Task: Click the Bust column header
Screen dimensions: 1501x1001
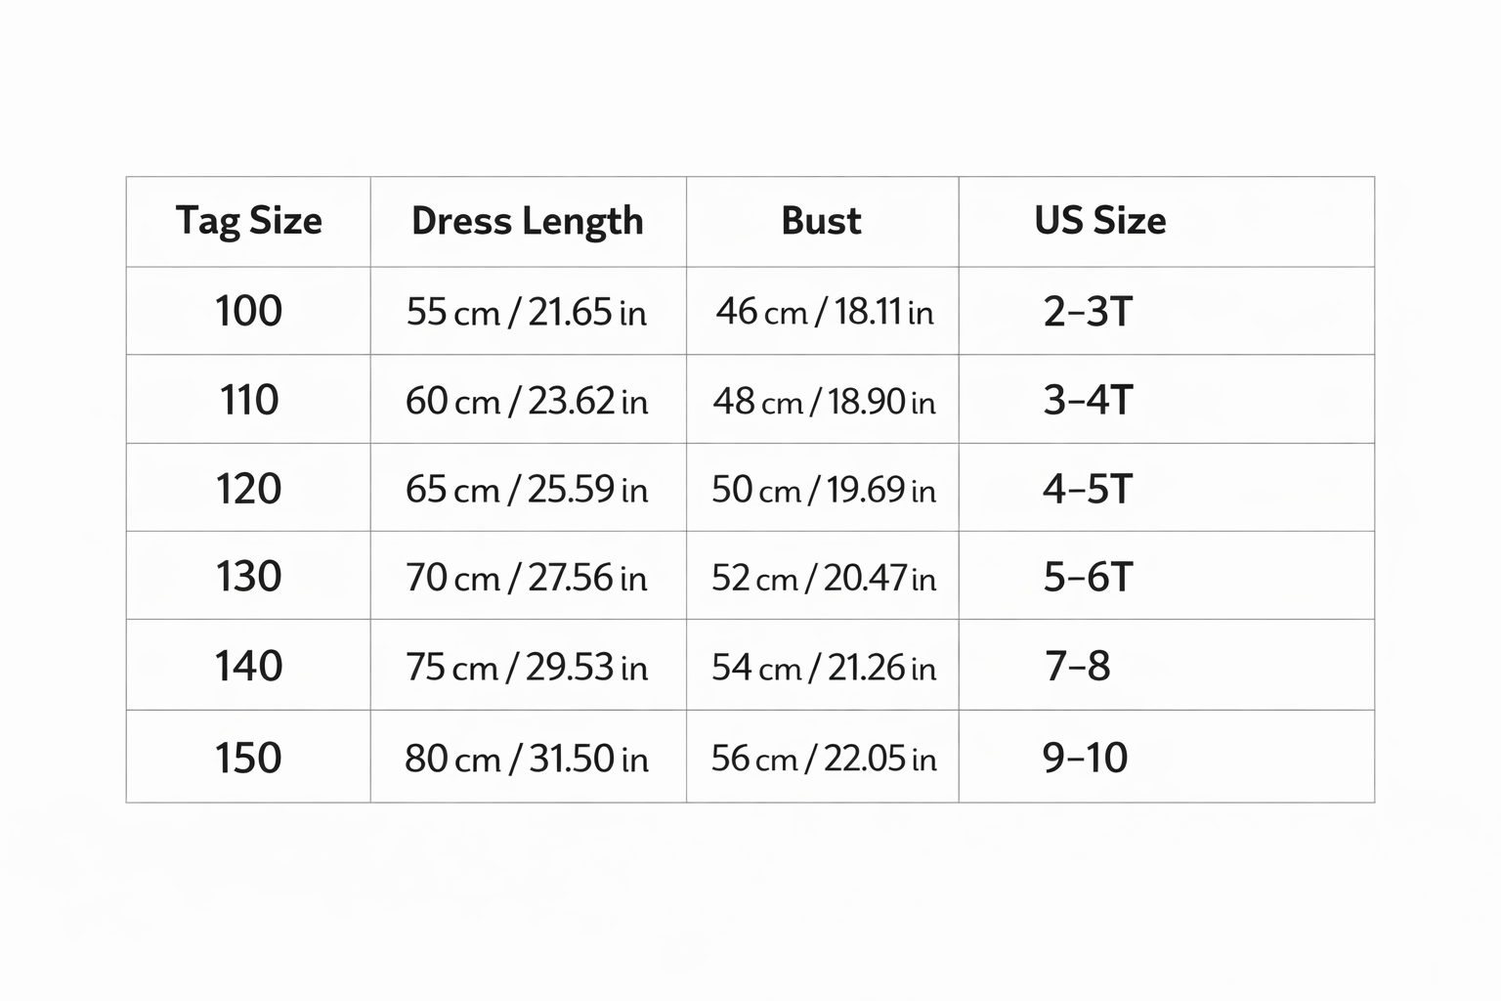Action: [821, 221]
